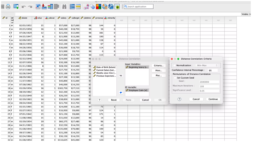
Task: Click the Print toolbar icon
Action: (x=8, y=7)
